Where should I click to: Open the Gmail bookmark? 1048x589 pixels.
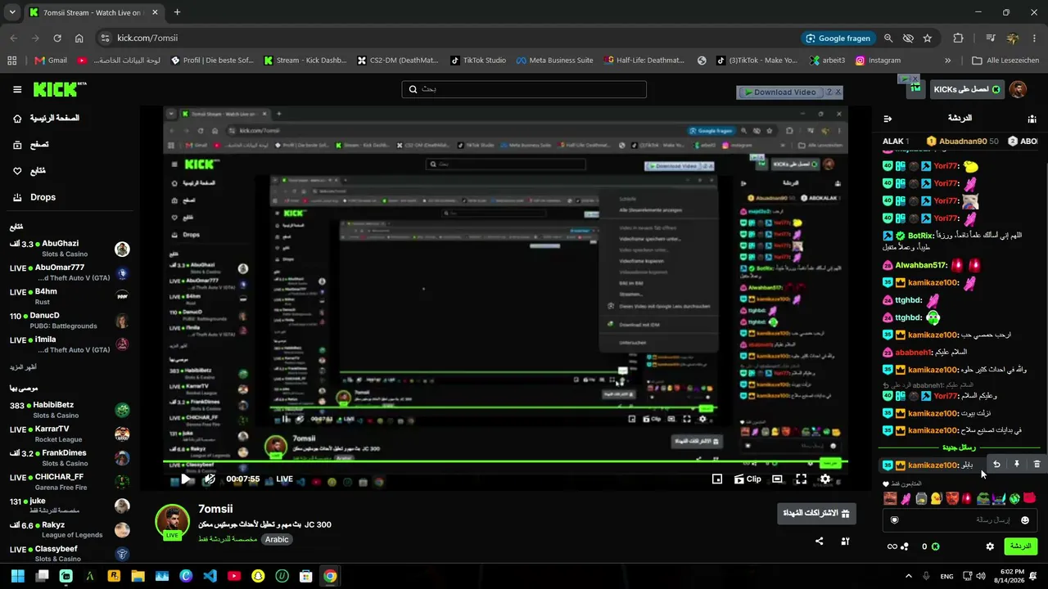click(x=51, y=61)
